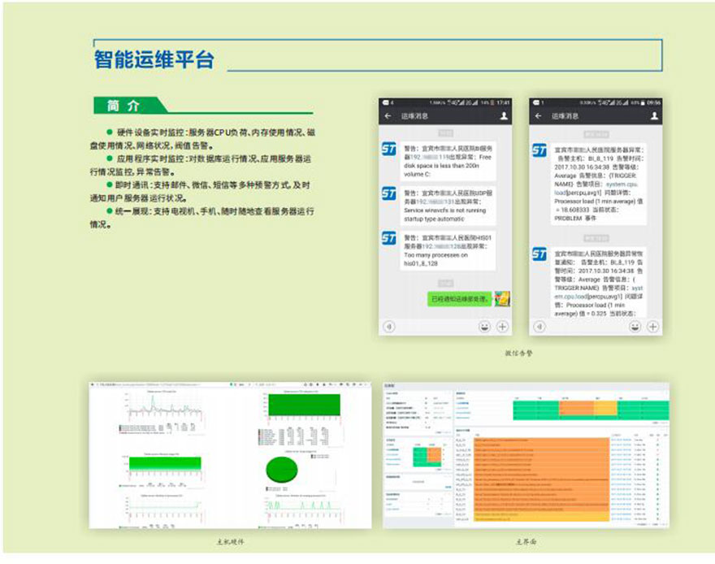Click ST avatar beside 'Too many processes' message
Viewport: 715px width, 564px height.
[x=389, y=238]
